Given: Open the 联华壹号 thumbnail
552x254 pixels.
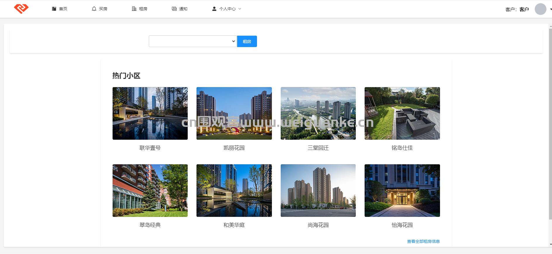Looking at the screenshot, I should 150,113.
